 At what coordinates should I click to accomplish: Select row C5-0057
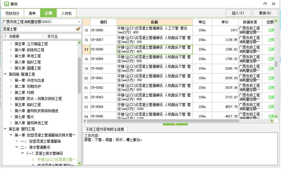(178, 40)
